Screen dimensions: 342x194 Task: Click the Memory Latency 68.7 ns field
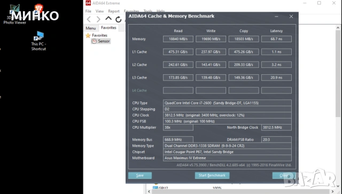(x=276, y=39)
